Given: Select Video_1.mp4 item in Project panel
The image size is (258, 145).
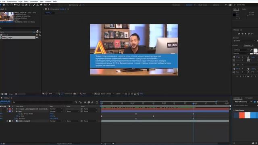Looking at the screenshot, I should coord(18,37).
